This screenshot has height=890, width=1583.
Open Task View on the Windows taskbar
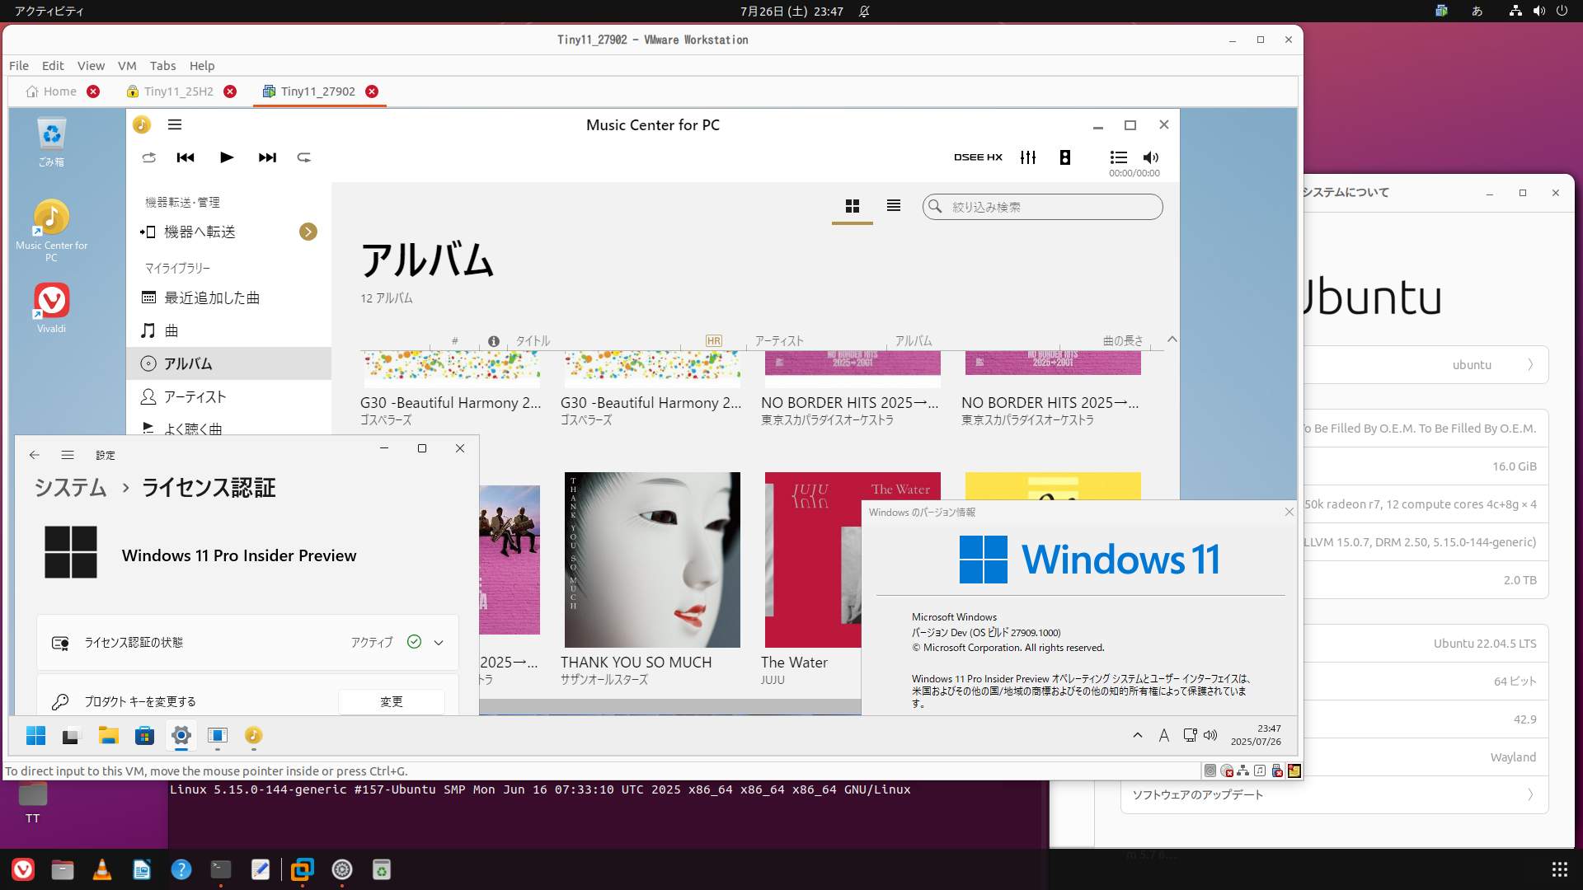[71, 735]
